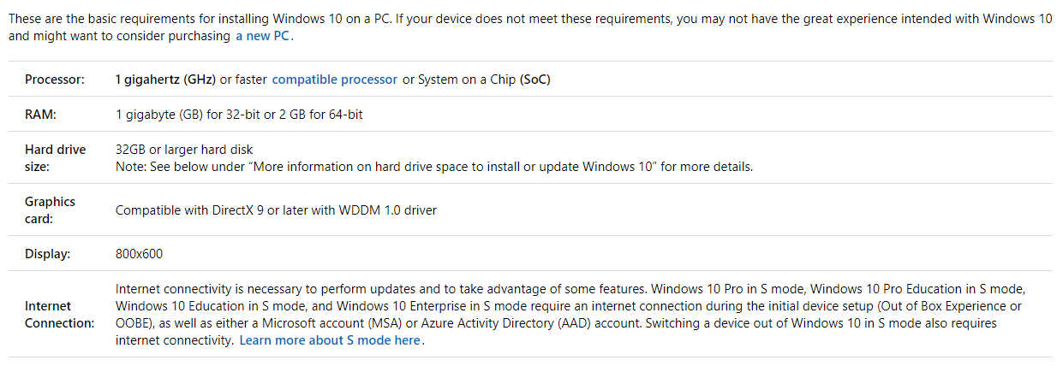
Task: Click the note about hard drive space
Action: pyautogui.click(x=433, y=167)
